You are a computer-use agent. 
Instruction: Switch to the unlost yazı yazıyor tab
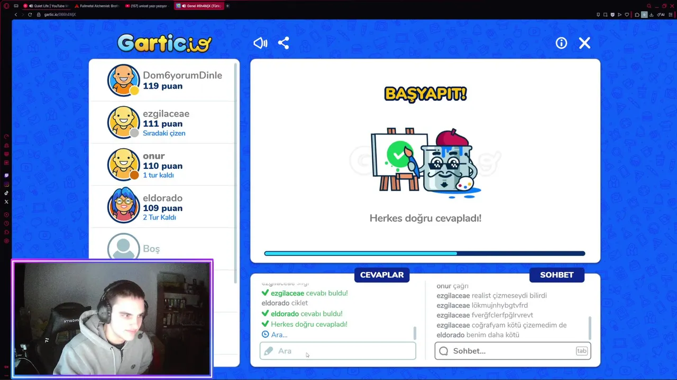147,6
